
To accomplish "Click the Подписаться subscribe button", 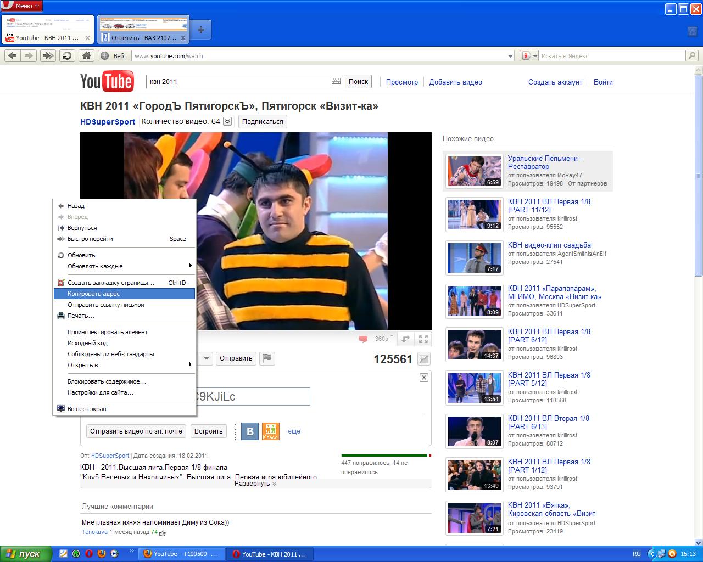I will tap(263, 122).
